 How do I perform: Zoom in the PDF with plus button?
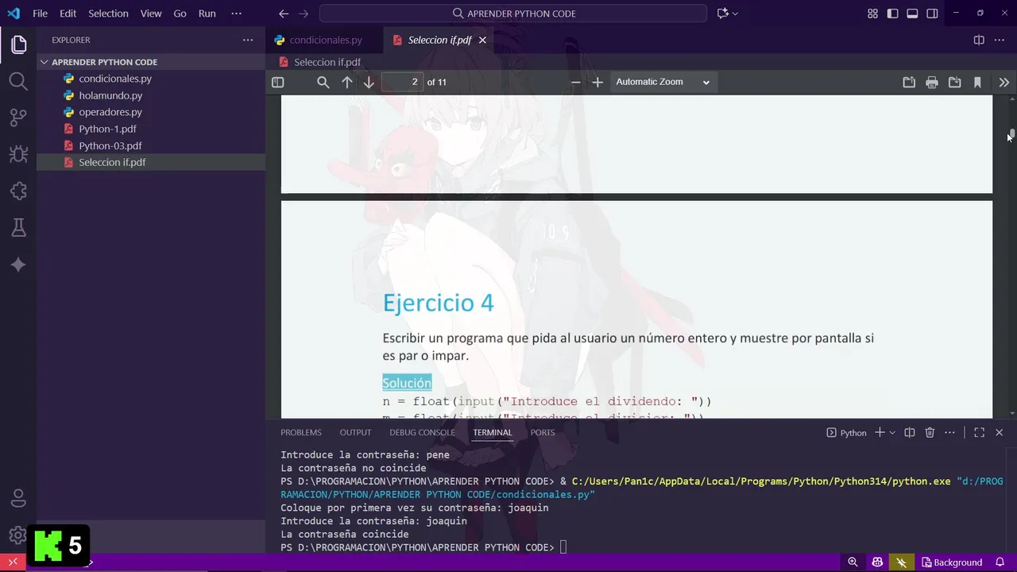[597, 82]
